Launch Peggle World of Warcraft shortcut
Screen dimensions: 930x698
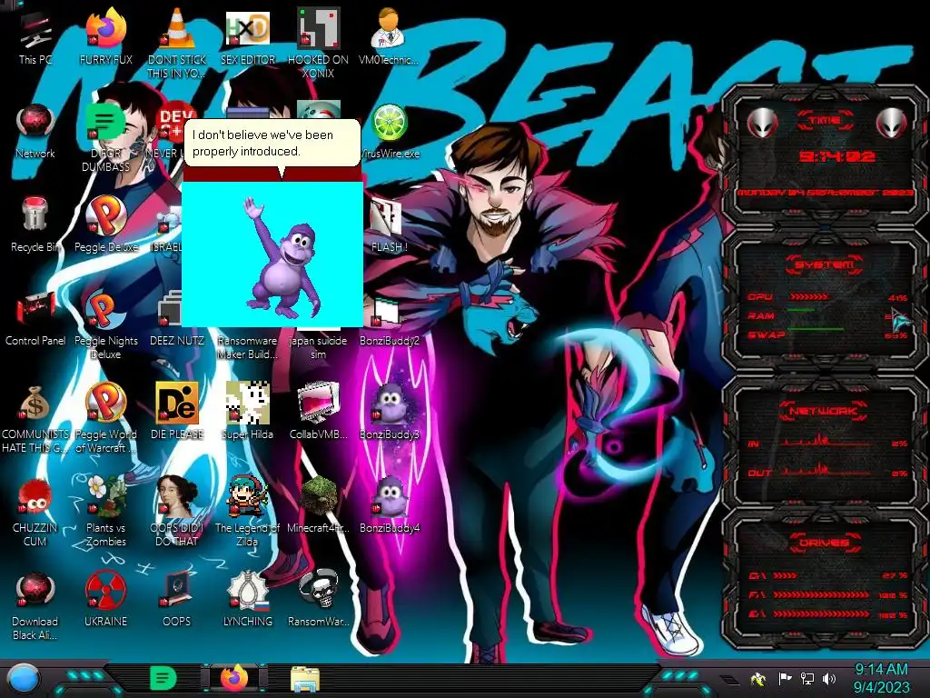(105, 418)
